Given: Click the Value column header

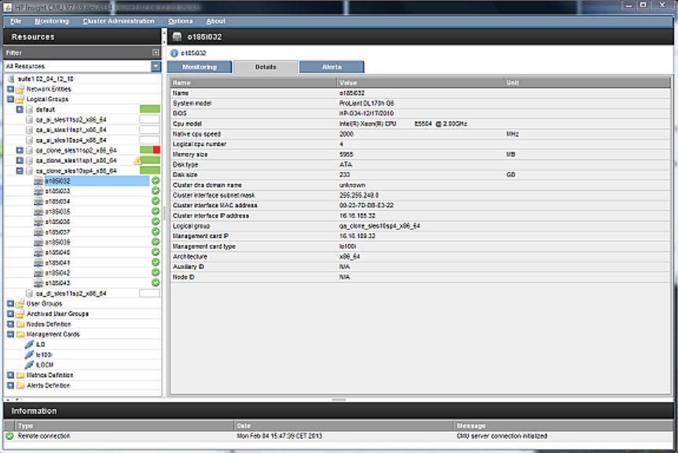Looking at the screenshot, I should coord(420,82).
